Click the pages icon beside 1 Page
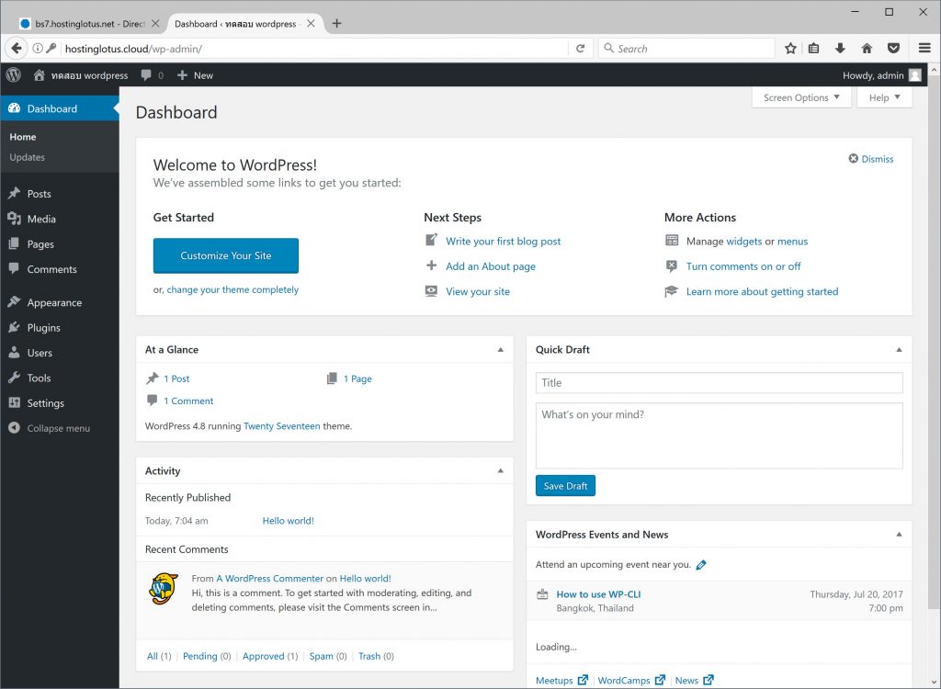The width and height of the screenshot is (941, 689). tap(331, 378)
